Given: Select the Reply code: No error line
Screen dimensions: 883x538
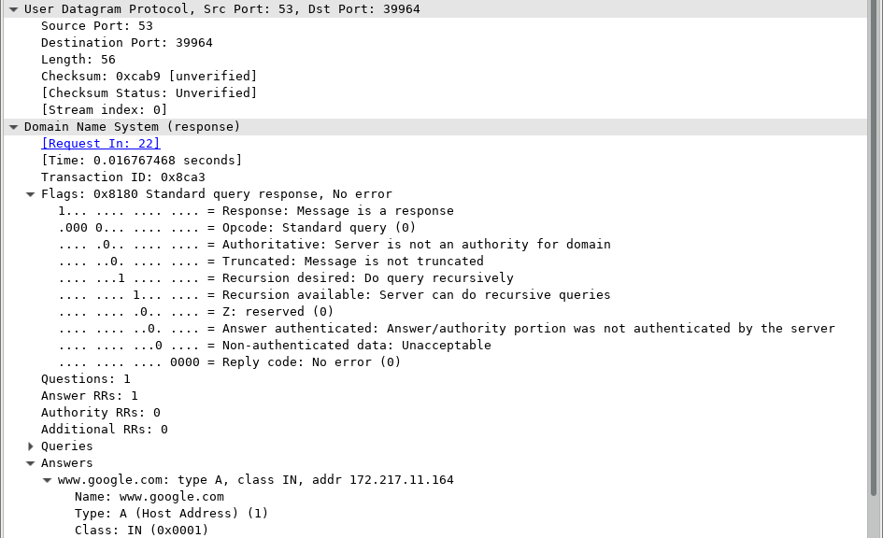Looking at the screenshot, I should (230, 362).
